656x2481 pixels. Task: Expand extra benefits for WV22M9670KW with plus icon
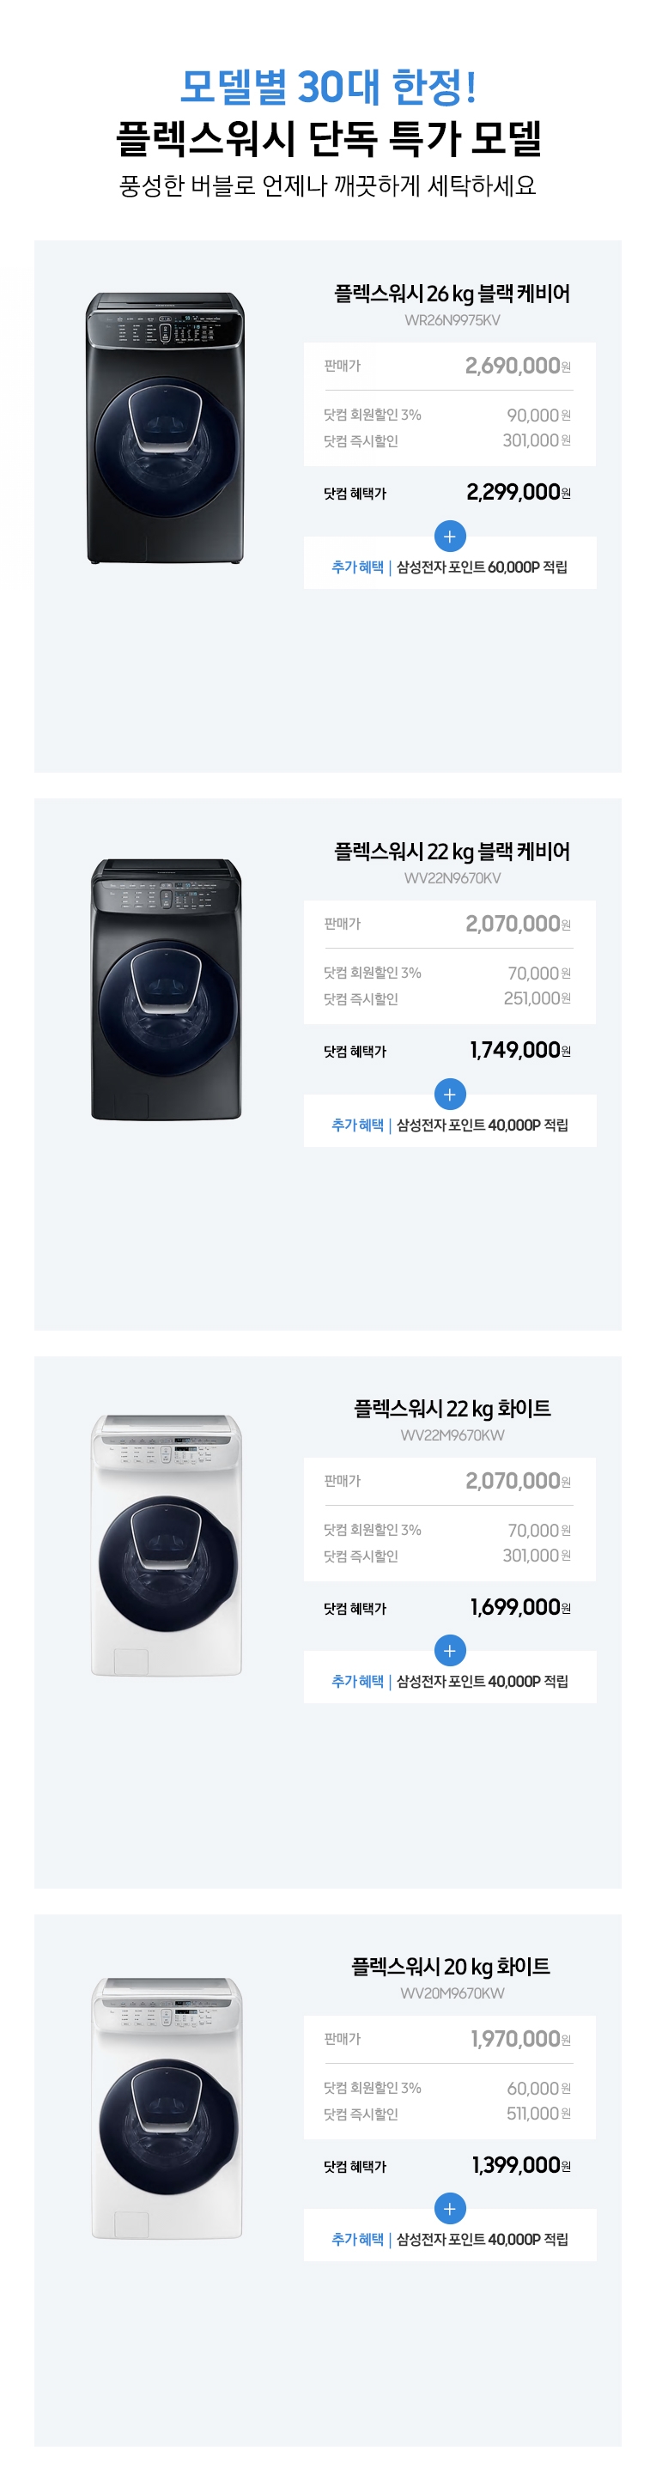click(450, 1650)
